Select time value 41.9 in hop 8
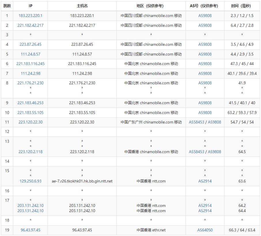261x236 pixels. [242, 83]
